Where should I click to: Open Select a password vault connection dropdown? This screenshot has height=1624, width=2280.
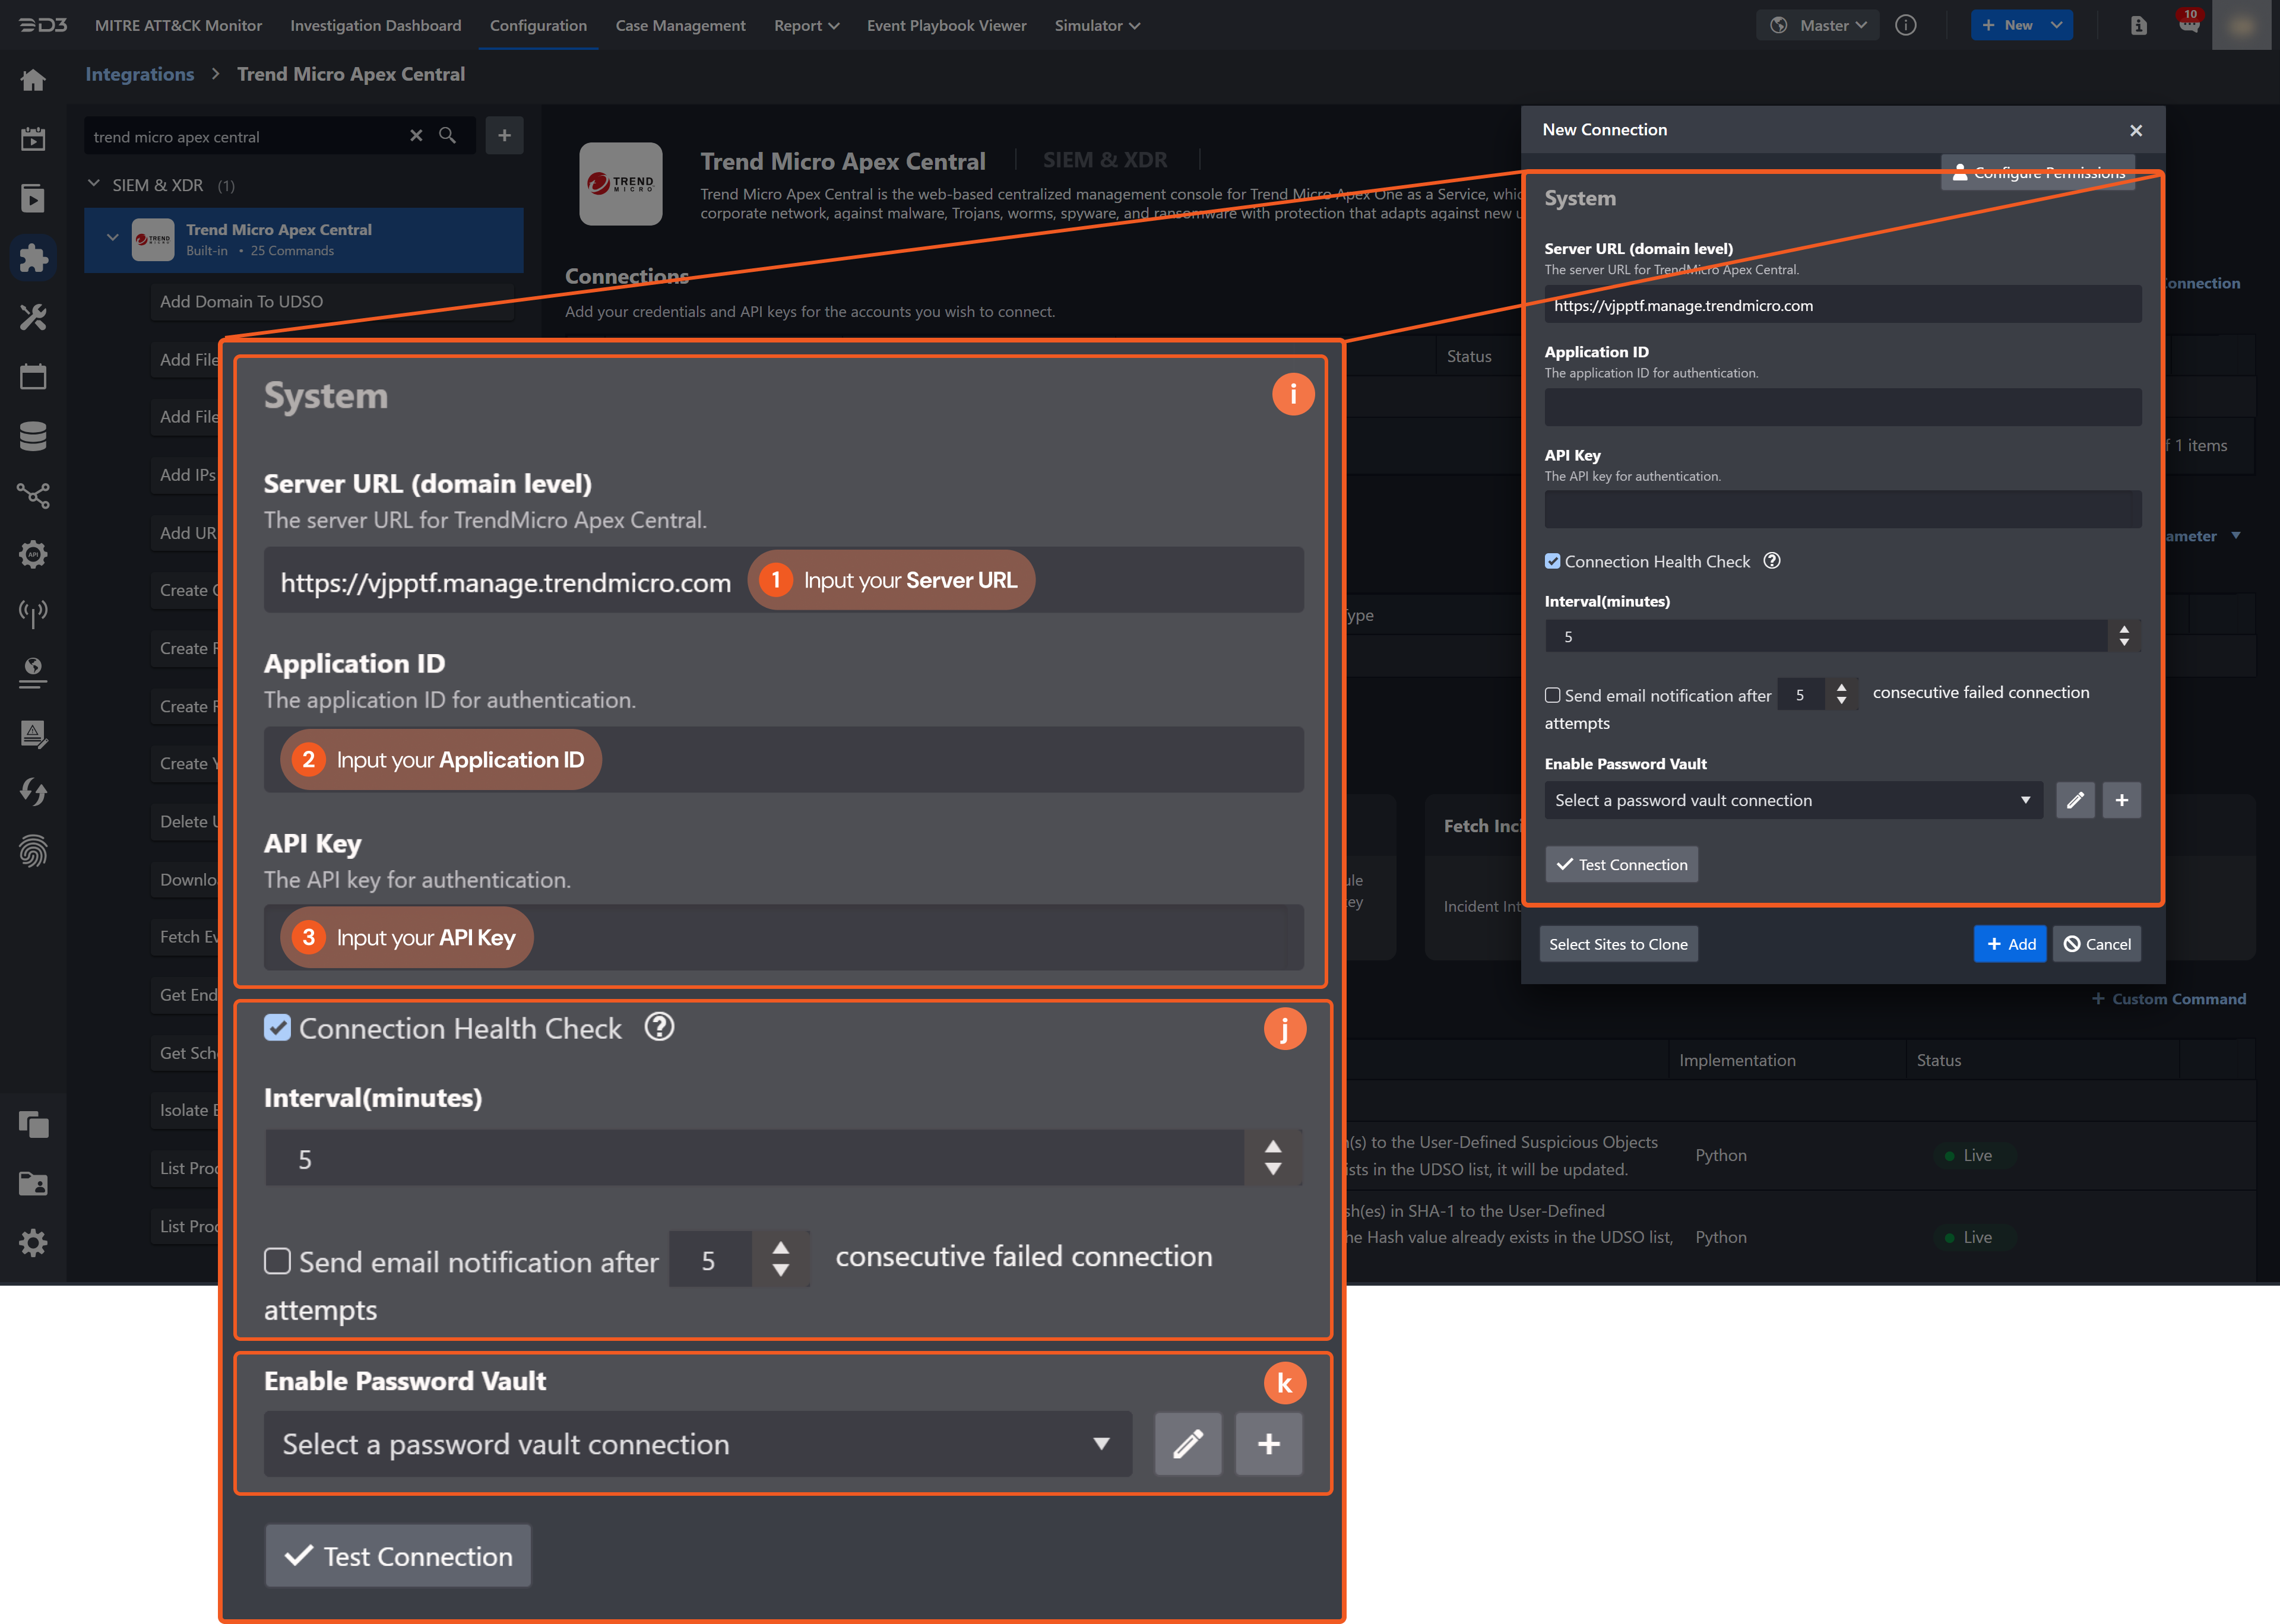point(1793,800)
